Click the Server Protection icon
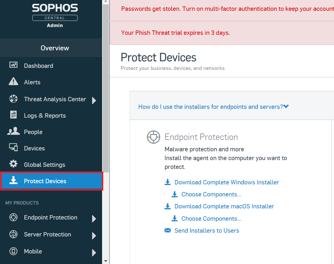 (x=13, y=234)
